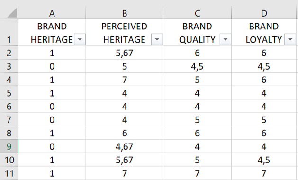The image size is (298, 180).
Task: Select cell D8 with value 6
Action: coord(264,133)
